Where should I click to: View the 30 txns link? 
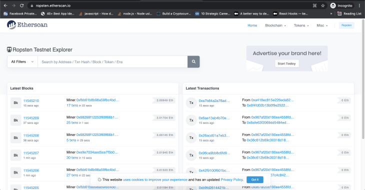pos(72,157)
